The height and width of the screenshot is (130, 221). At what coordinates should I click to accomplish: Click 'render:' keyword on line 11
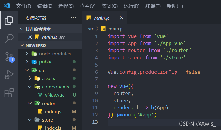tap(123, 108)
